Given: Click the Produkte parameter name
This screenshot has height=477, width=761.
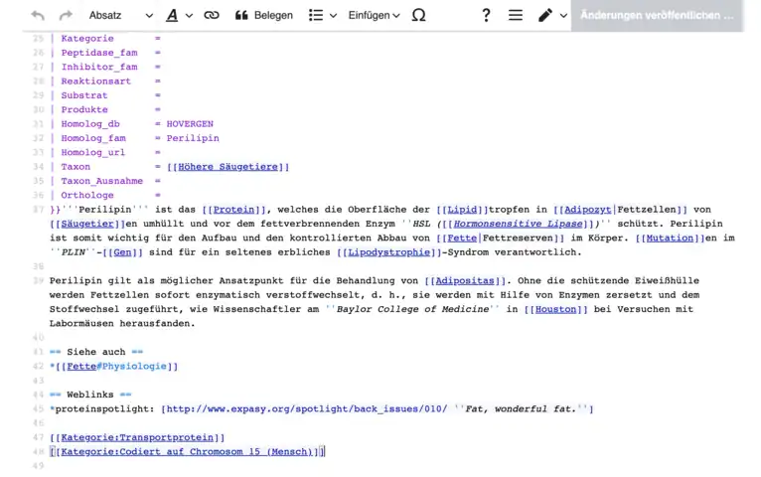Looking at the screenshot, I should click(x=84, y=109).
